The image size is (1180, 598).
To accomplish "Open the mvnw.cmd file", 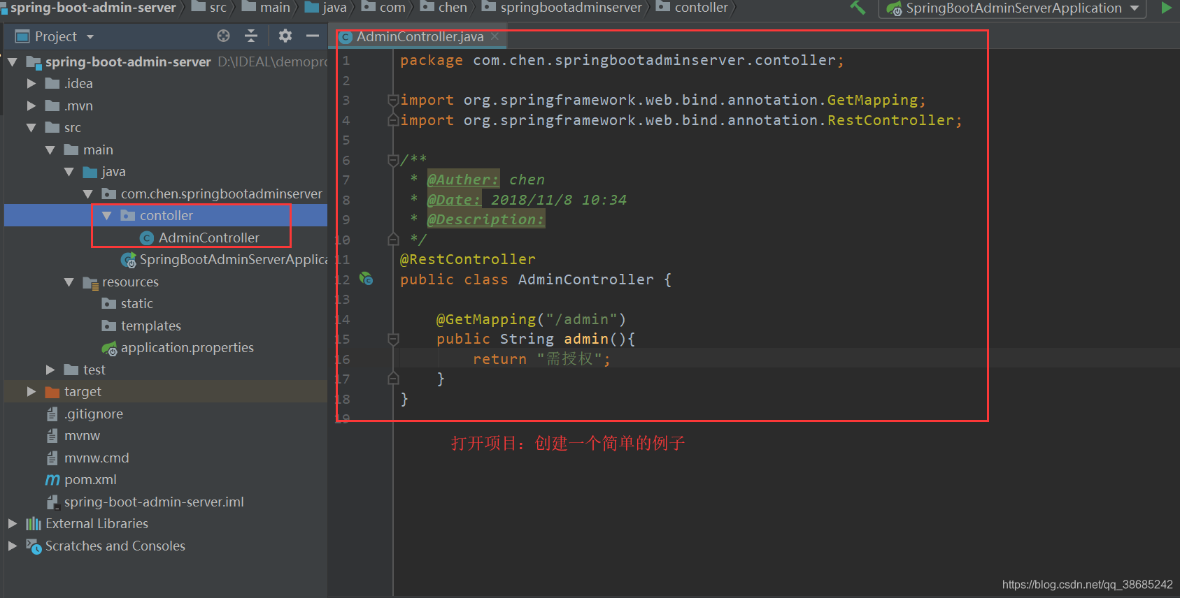I will click(x=97, y=458).
